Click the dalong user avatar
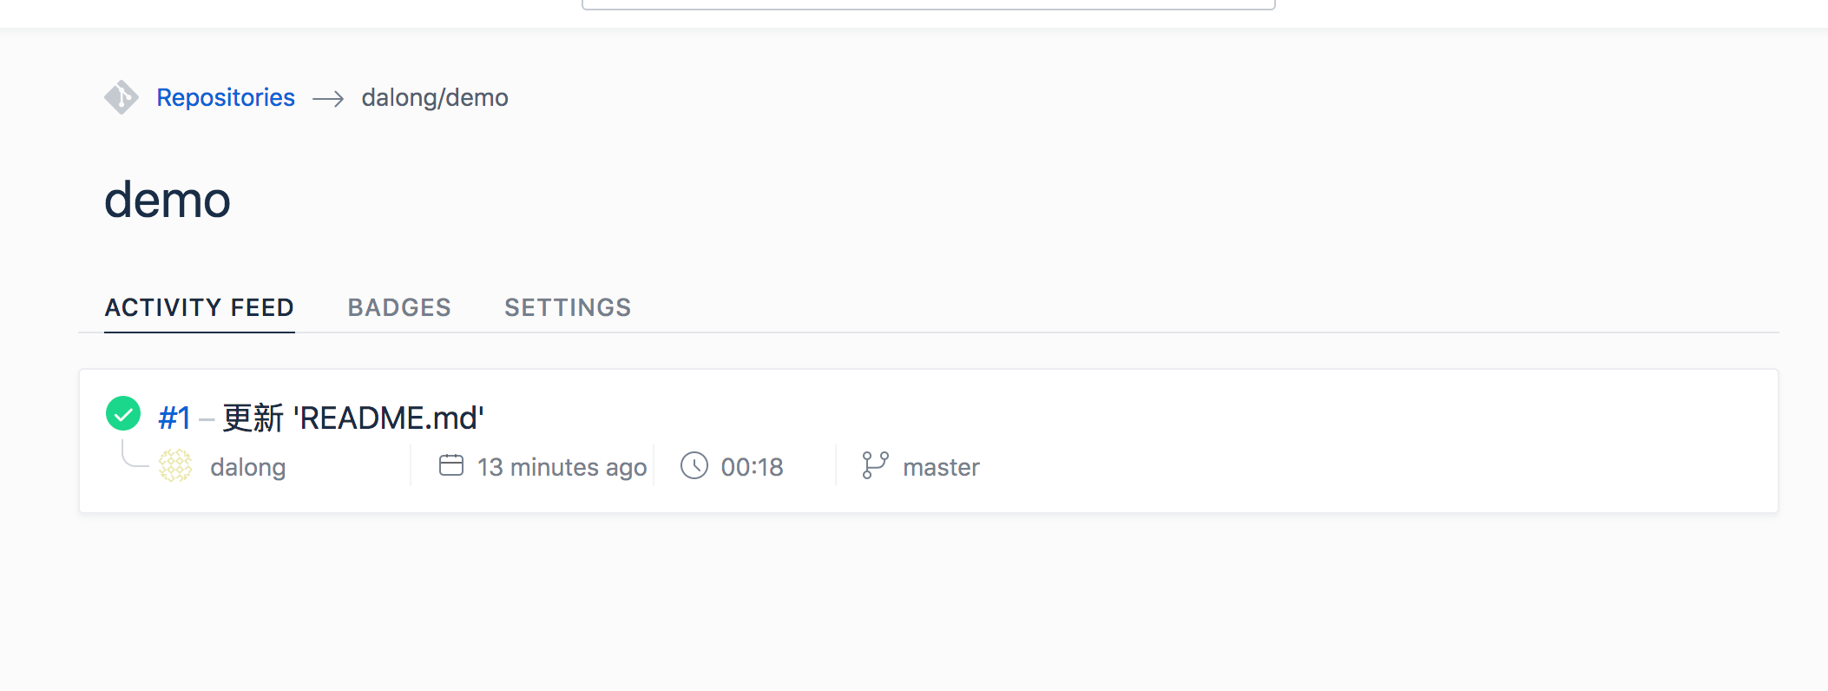 pos(175,466)
